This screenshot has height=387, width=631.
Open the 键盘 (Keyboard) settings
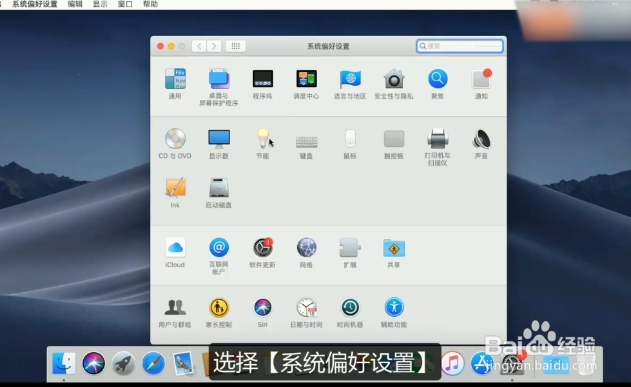[x=306, y=137]
